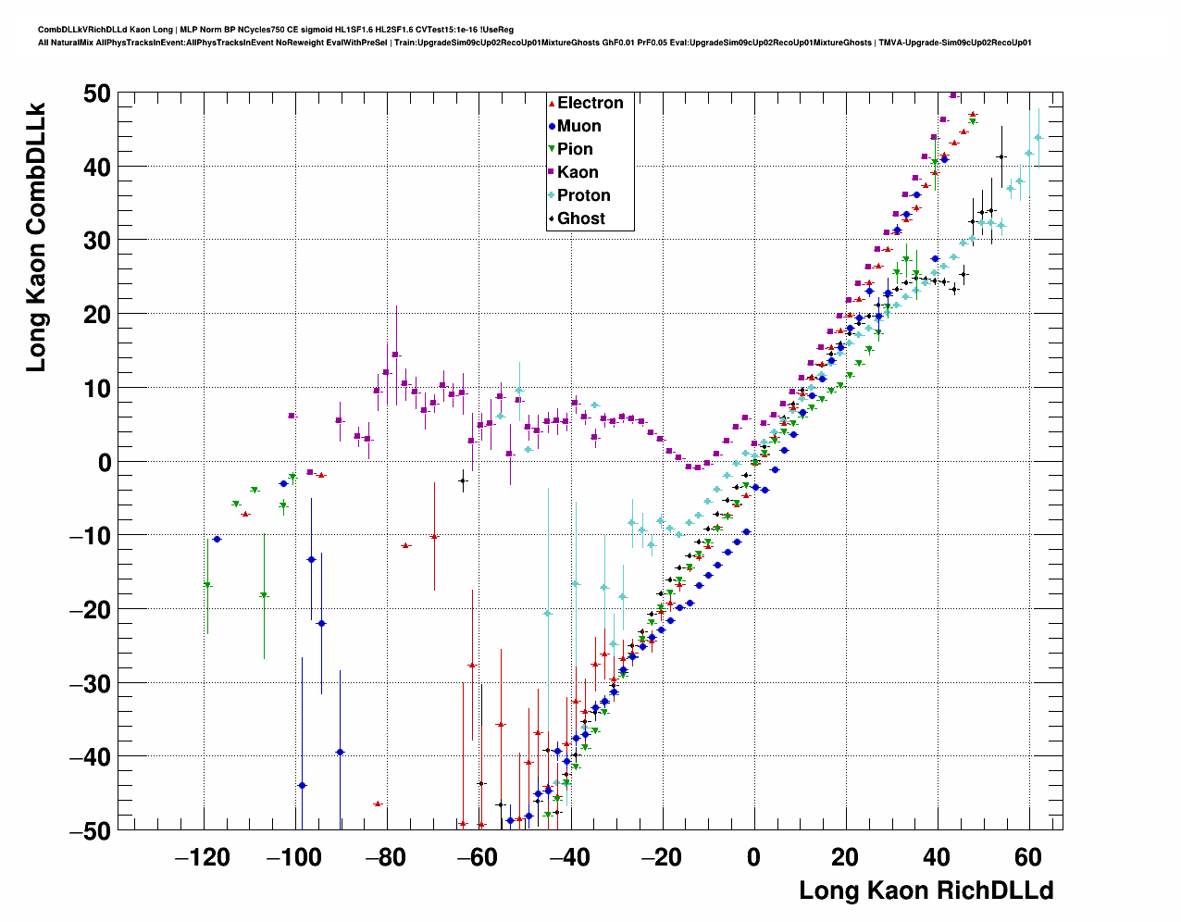Click the x-axis tick label '−80'
This screenshot has width=1181, height=922.
click(x=385, y=857)
